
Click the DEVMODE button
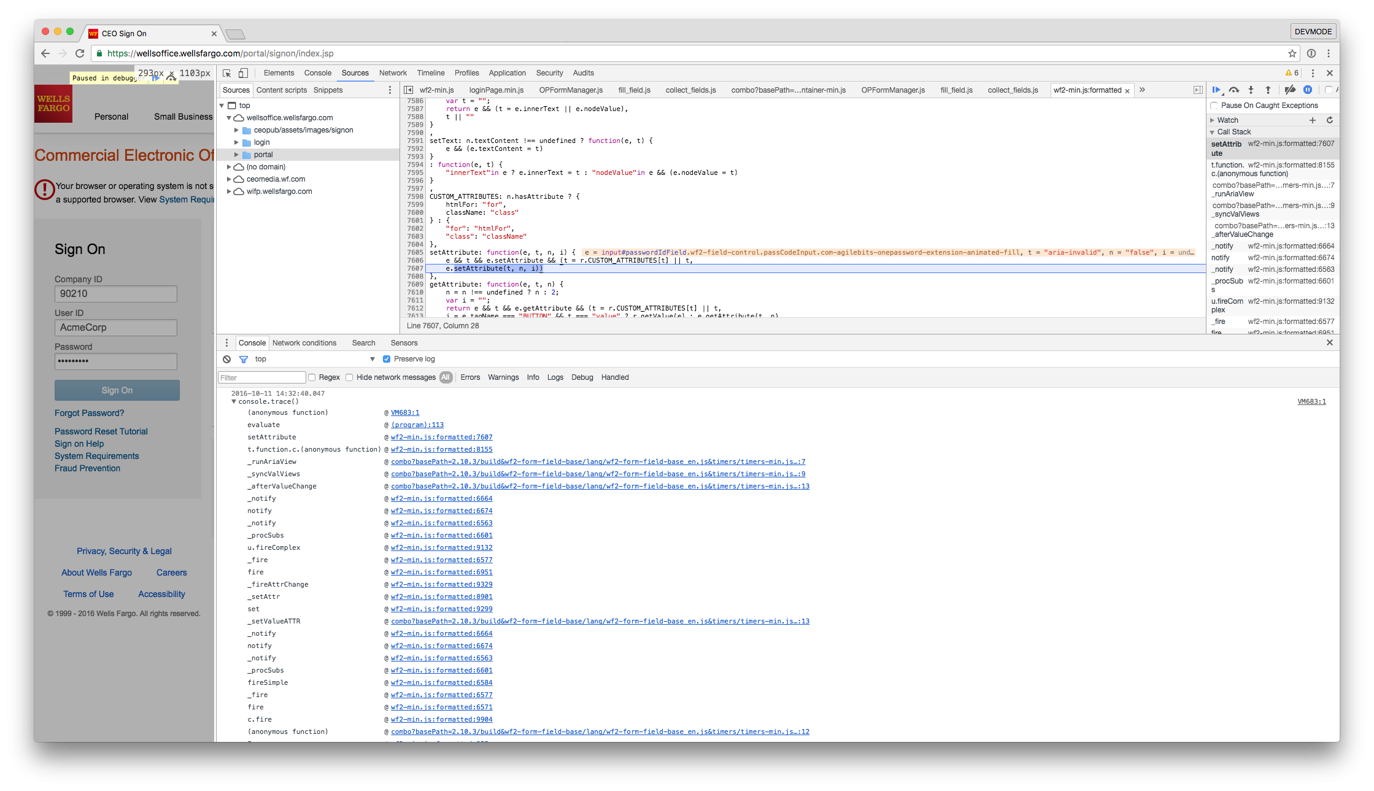tap(1313, 32)
